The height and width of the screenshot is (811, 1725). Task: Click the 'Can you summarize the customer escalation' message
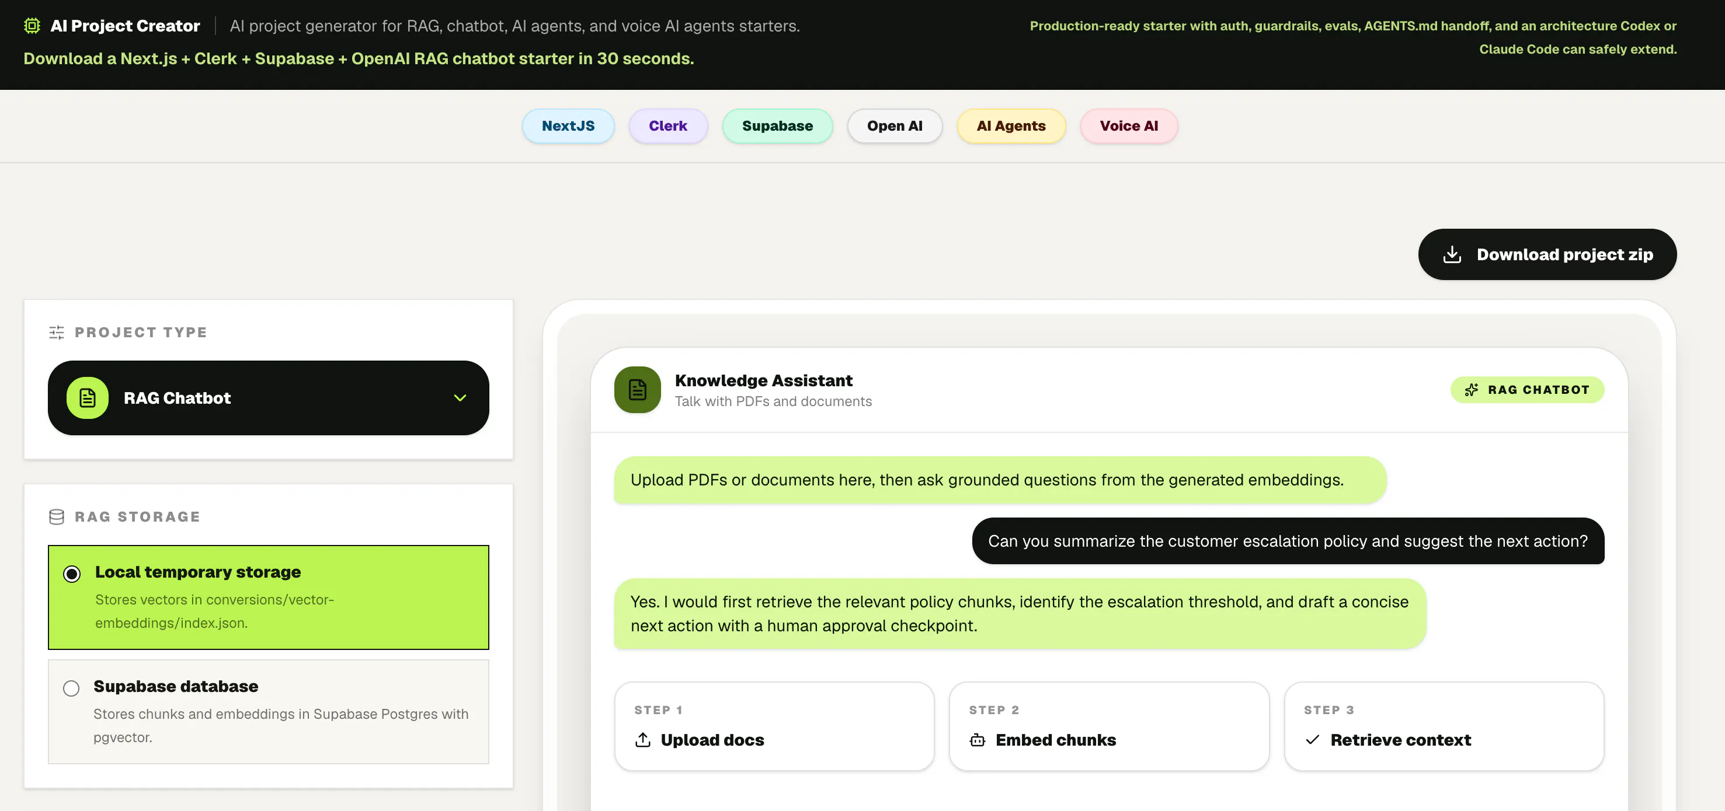coord(1288,541)
